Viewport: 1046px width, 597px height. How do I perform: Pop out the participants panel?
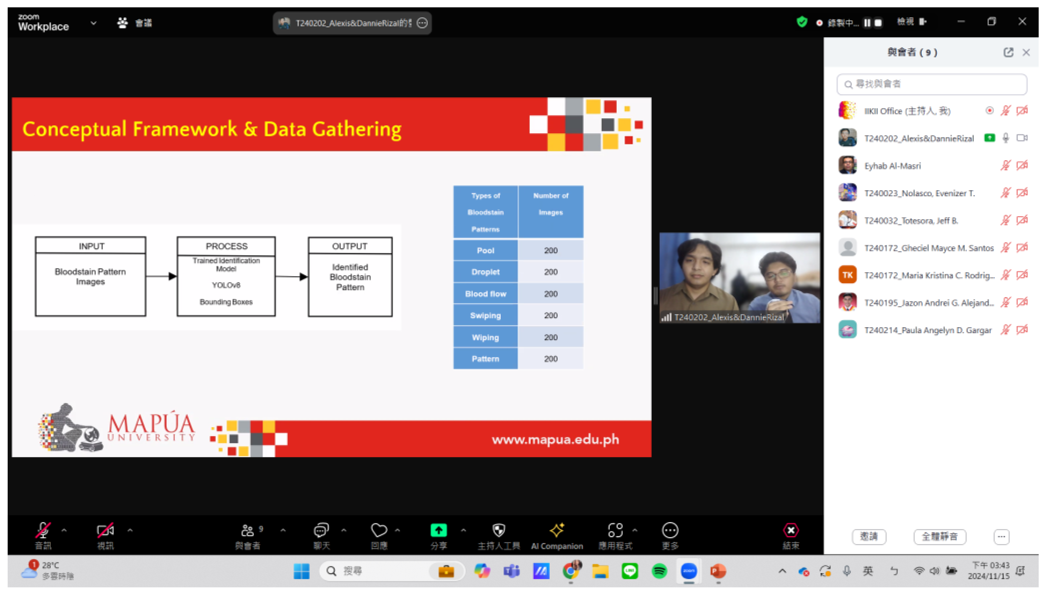point(1008,53)
